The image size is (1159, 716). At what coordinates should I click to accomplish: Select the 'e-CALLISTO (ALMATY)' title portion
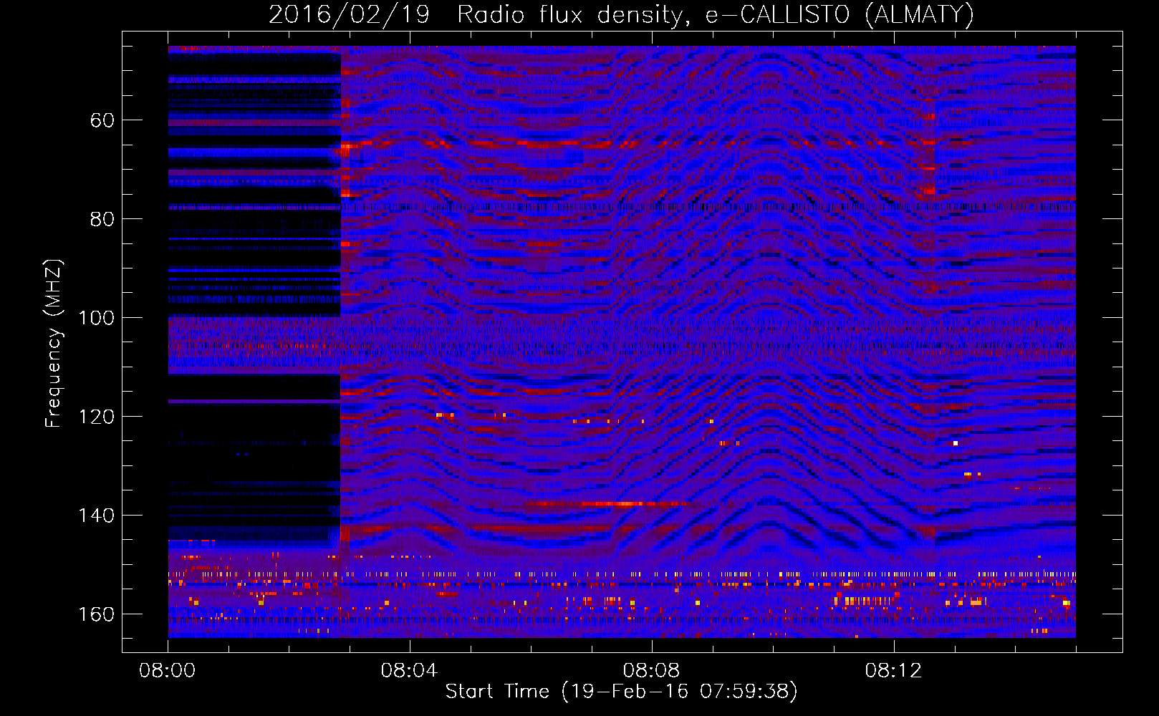tap(840, 15)
